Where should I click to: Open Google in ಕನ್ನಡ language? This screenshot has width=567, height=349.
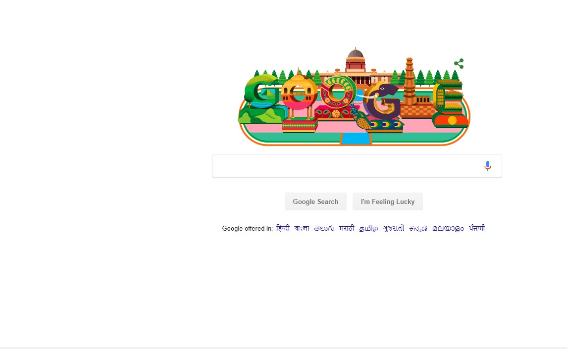pos(418,228)
